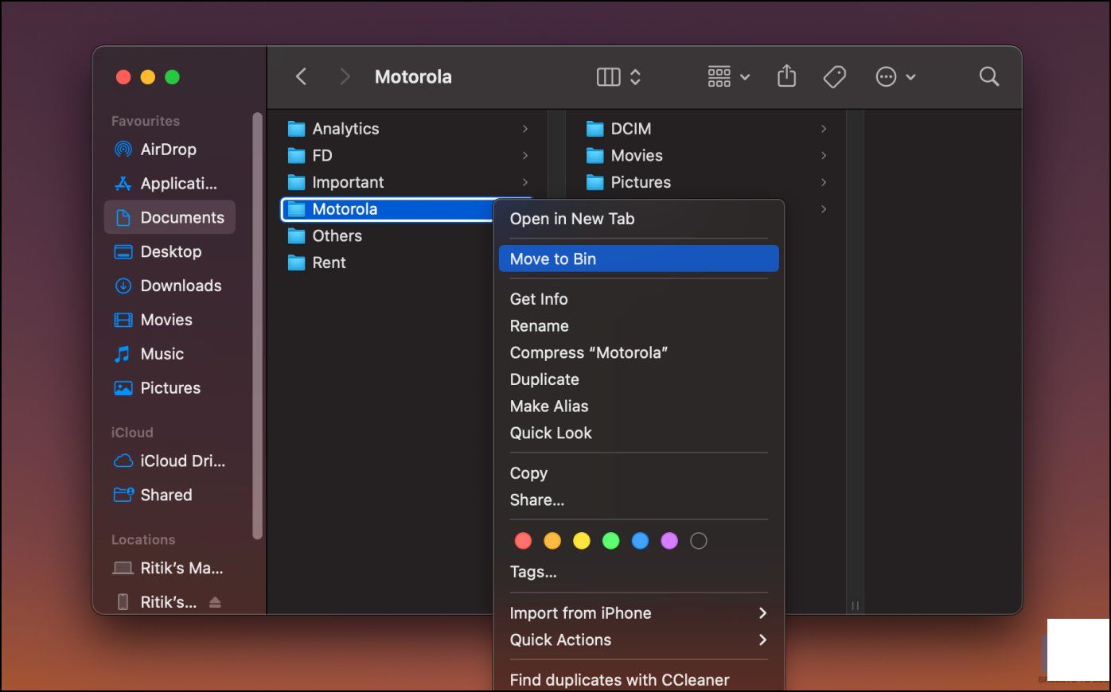This screenshot has height=692, width=1111.
Task: Open Pictures in the sidebar
Action: (170, 388)
